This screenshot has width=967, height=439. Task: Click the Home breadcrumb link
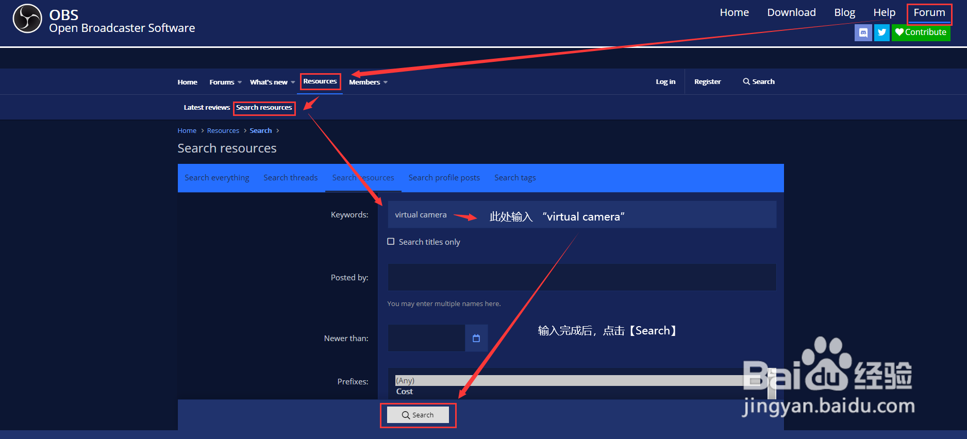(187, 130)
